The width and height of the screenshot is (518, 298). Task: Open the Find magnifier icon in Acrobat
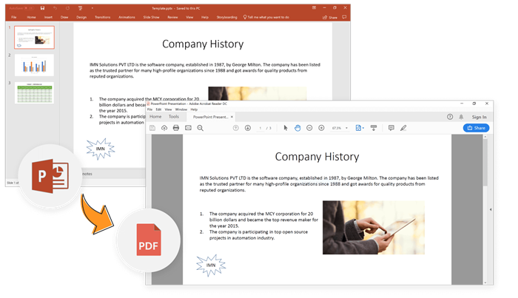(200, 128)
